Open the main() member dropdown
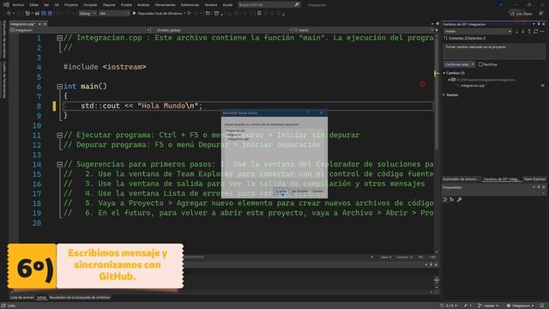Viewport: 549px width, 309px height. point(364,30)
